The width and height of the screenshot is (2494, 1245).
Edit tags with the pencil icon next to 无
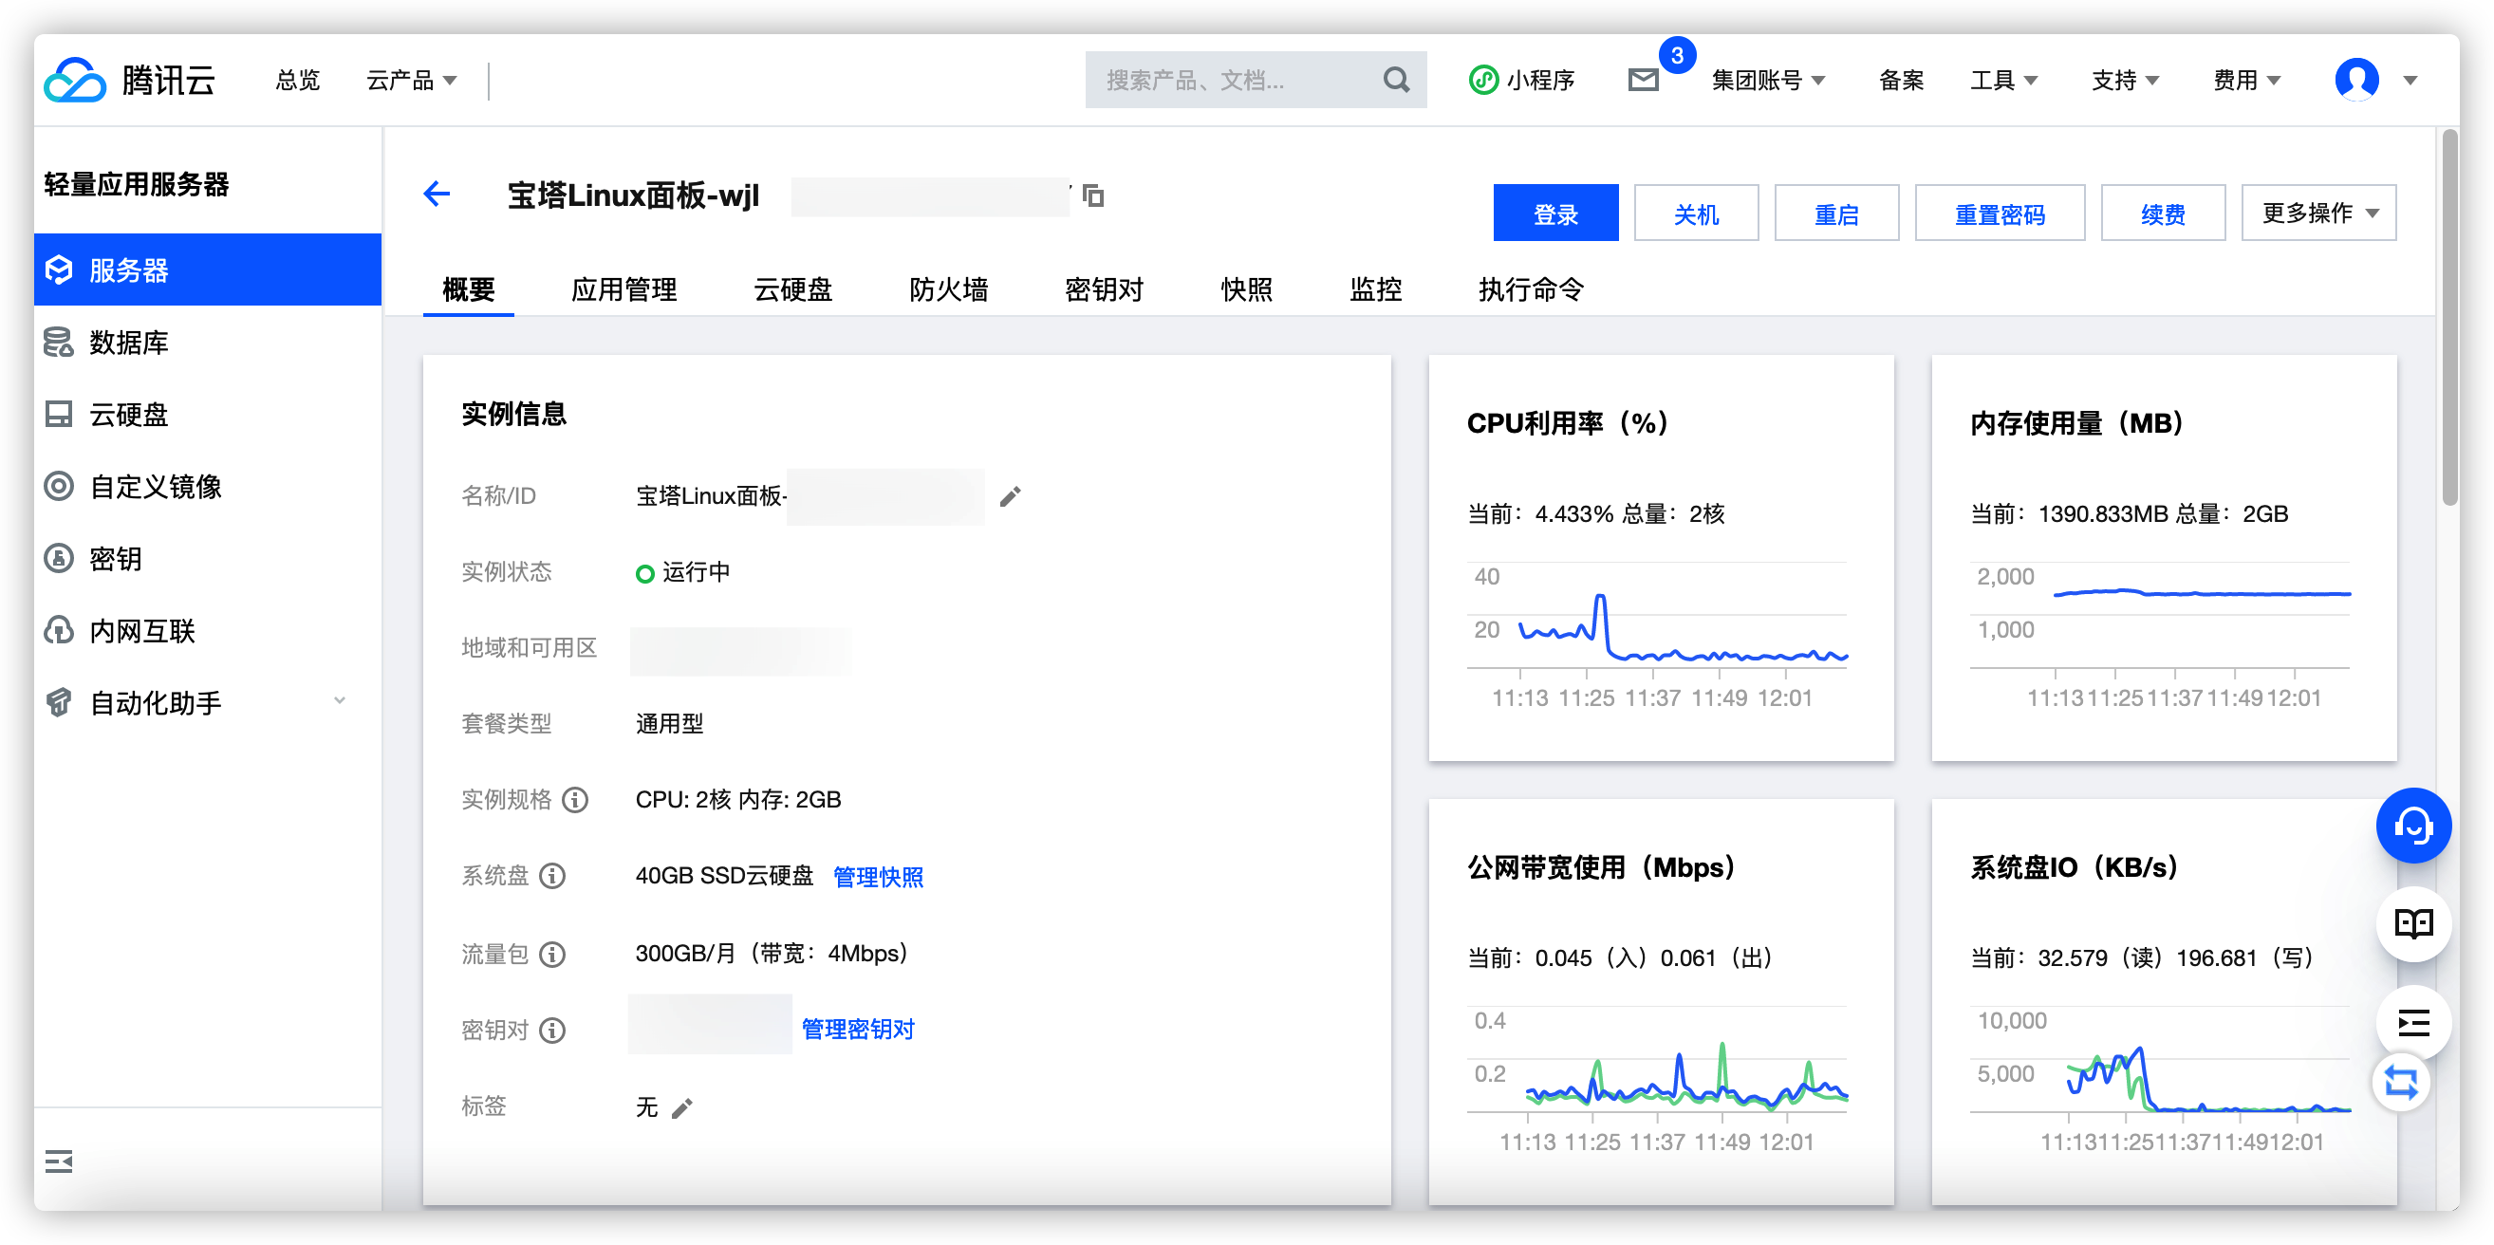[682, 1107]
